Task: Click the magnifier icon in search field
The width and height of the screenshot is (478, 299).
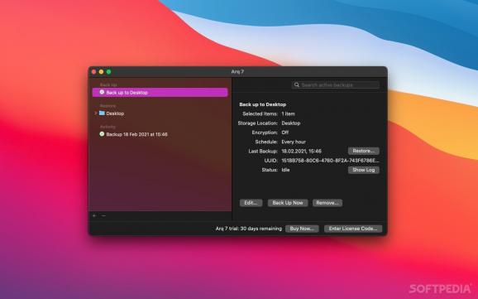Action: tap(297, 85)
